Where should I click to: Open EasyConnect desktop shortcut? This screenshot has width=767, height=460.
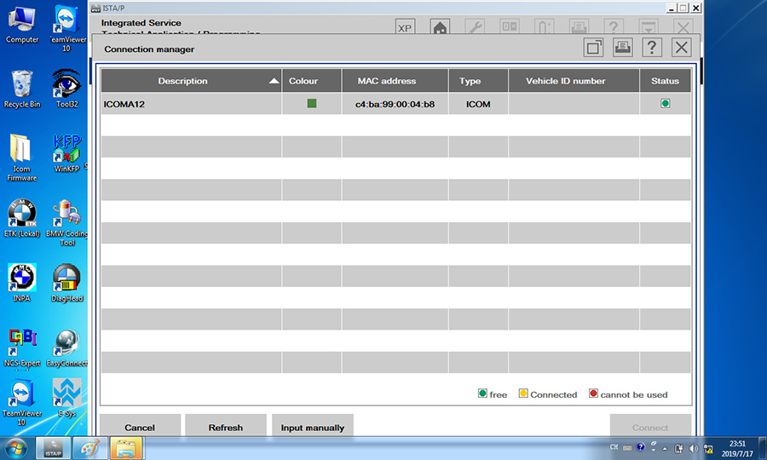67,348
